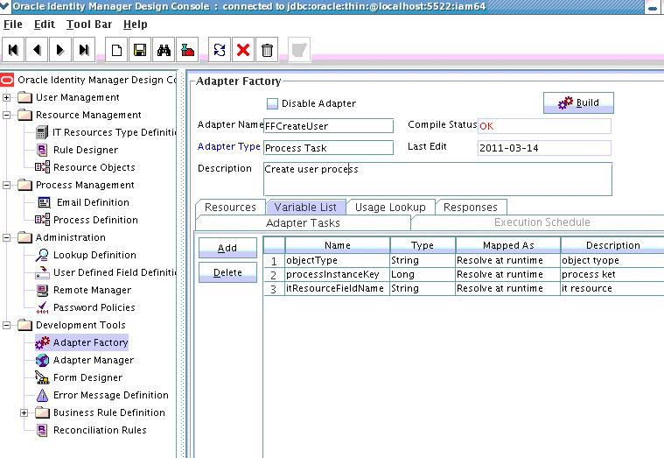Click User Defined Field Definition icon

42,272
